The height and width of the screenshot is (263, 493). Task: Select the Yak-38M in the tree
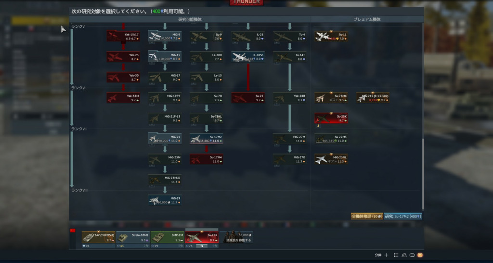[123, 98]
